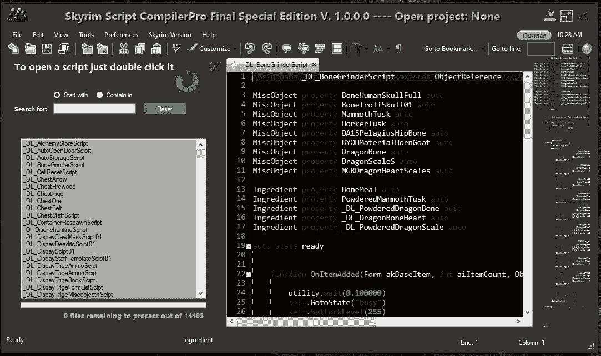This screenshot has height=356, width=601.
Task: Click the split view toolbar icon
Action: (337, 49)
